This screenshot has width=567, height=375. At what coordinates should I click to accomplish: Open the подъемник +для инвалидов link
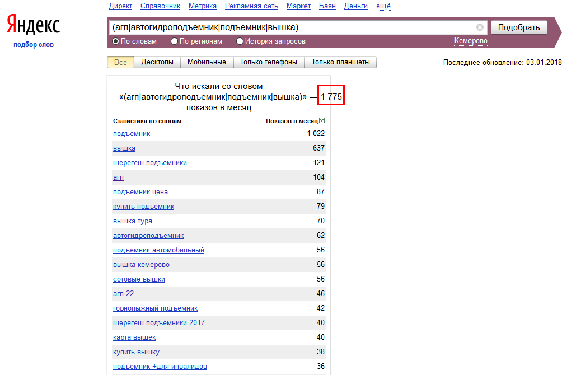click(x=160, y=367)
